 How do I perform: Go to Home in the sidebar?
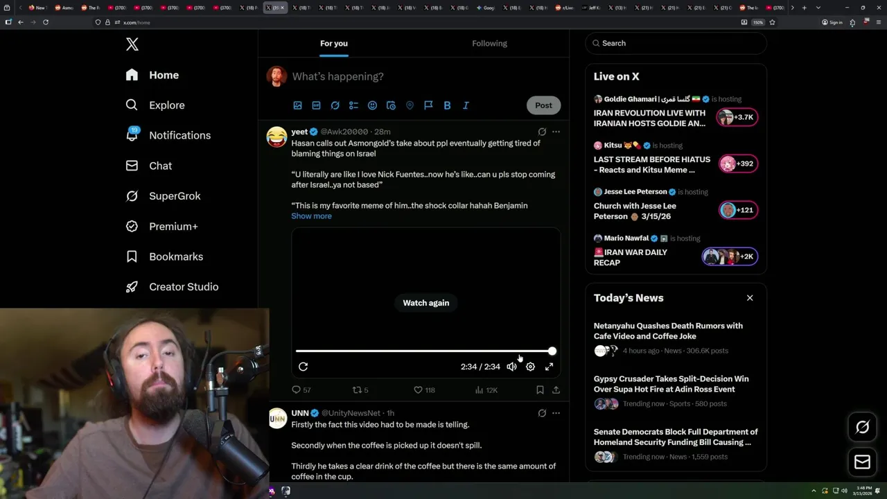click(152, 75)
